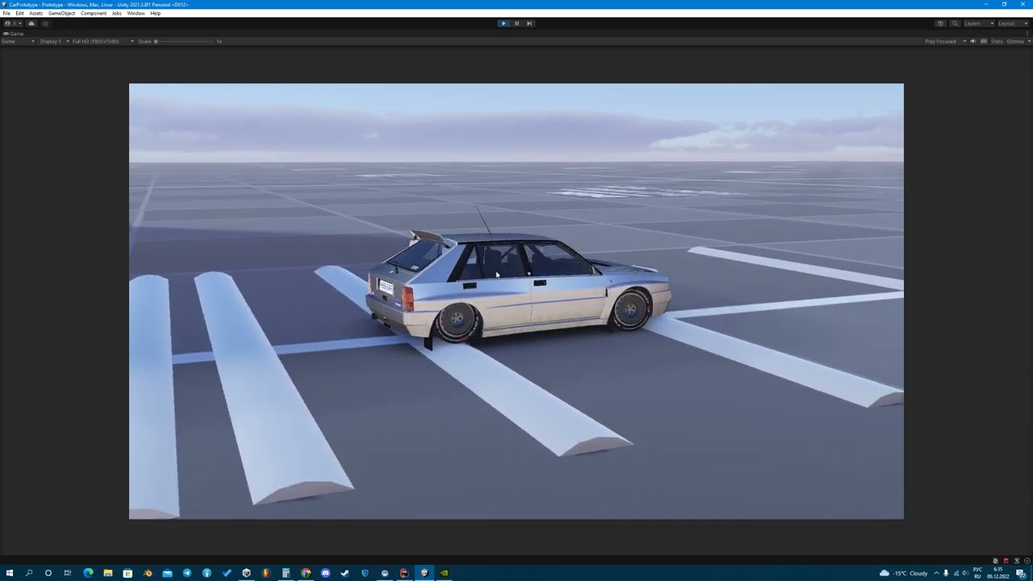Screen dimensions: 1033x581
Task: Open the Jobs menu
Action: pyautogui.click(x=117, y=13)
